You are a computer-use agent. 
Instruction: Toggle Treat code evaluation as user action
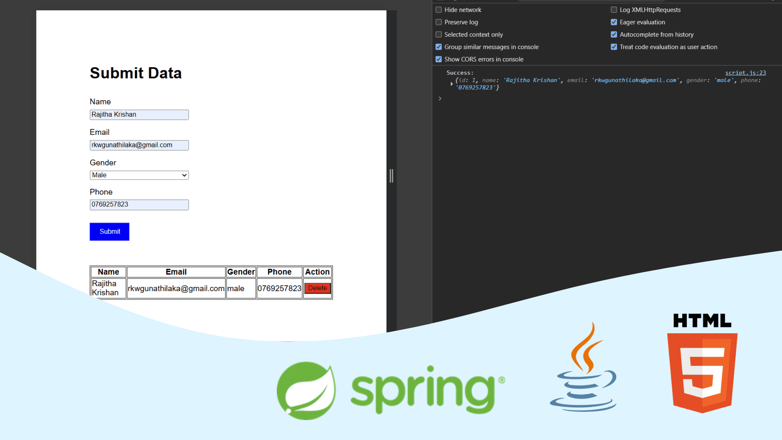click(x=614, y=47)
